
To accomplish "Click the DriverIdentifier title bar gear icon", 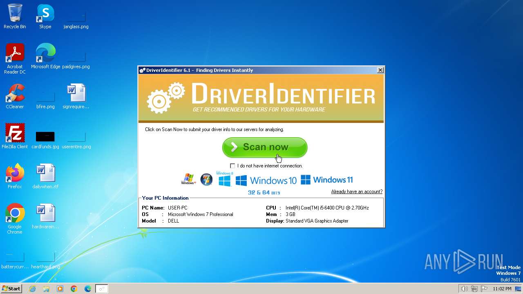I will [142, 70].
